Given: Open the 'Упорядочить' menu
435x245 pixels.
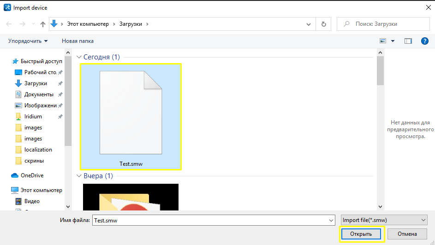Looking at the screenshot, I should (28, 41).
